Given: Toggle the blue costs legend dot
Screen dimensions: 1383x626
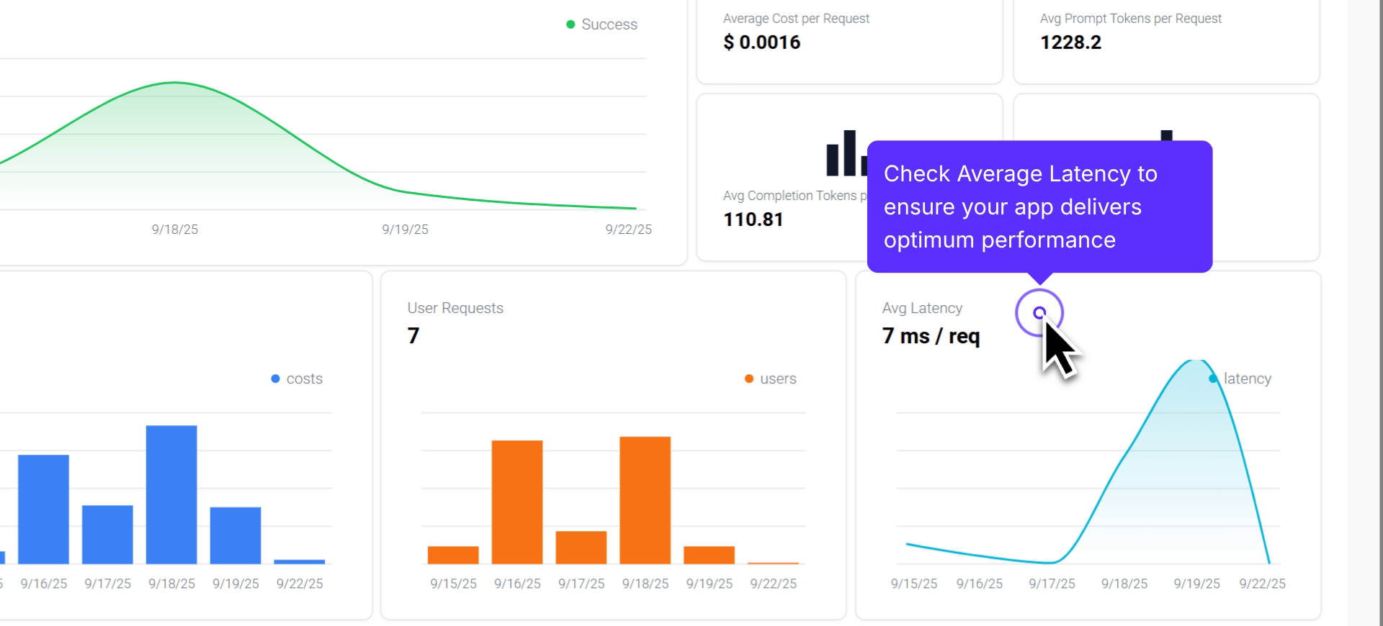Looking at the screenshot, I should pos(275,378).
